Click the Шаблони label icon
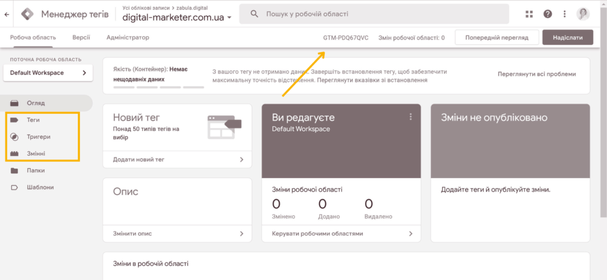 click(x=14, y=187)
